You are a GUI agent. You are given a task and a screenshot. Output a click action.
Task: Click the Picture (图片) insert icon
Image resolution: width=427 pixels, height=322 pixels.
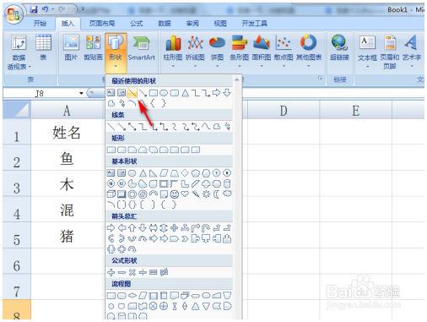[71, 48]
